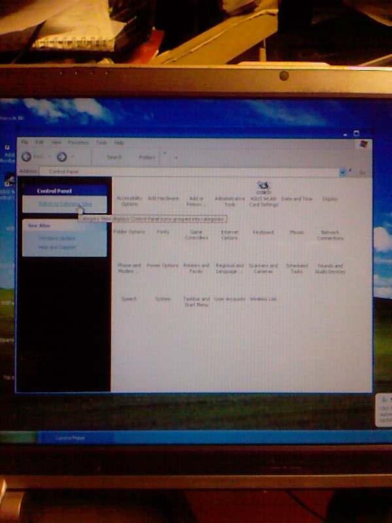This screenshot has height=523, width=392.
Task: Select Printers and Faxes item
Action: [197, 268]
